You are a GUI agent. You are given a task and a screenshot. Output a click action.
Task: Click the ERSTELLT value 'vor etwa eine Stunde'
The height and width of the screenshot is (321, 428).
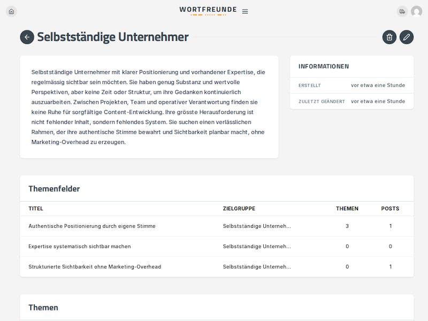[378, 85]
